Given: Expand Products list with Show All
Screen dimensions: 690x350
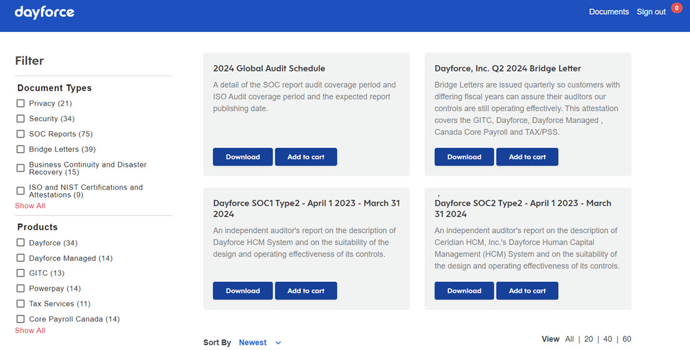Looking at the screenshot, I should [30, 331].
